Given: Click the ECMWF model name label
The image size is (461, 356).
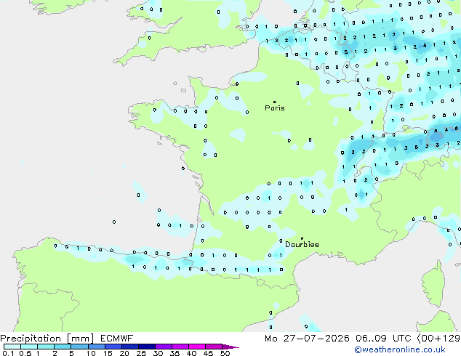Looking at the screenshot, I should point(117,339).
